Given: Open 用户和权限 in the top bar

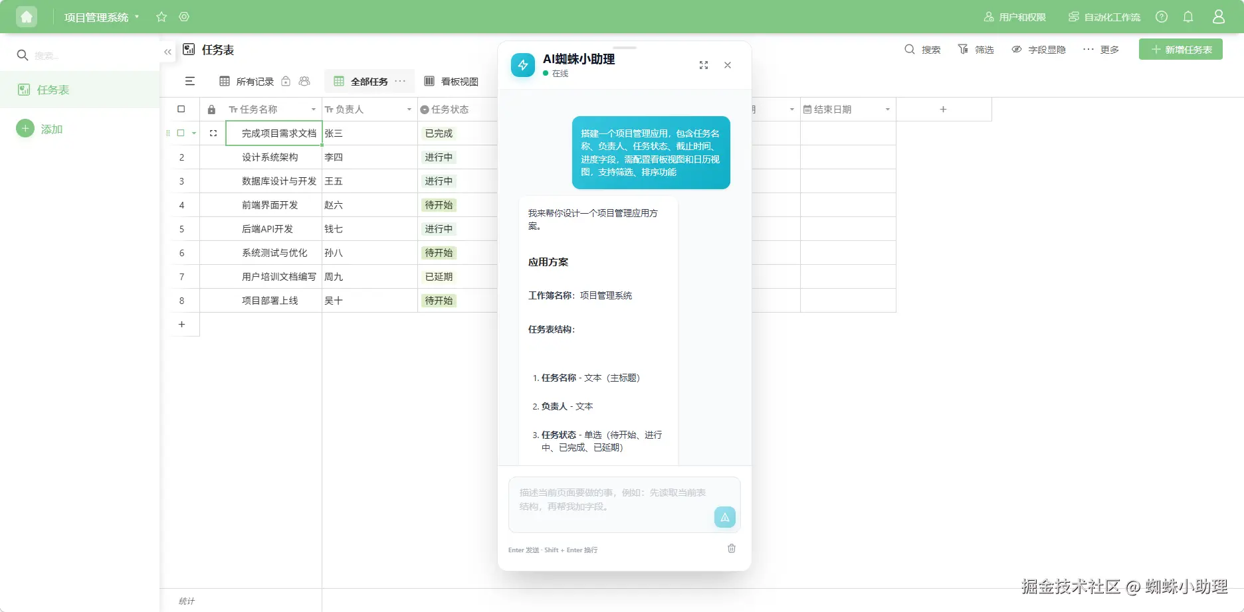Looking at the screenshot, I should (1015, 17).
